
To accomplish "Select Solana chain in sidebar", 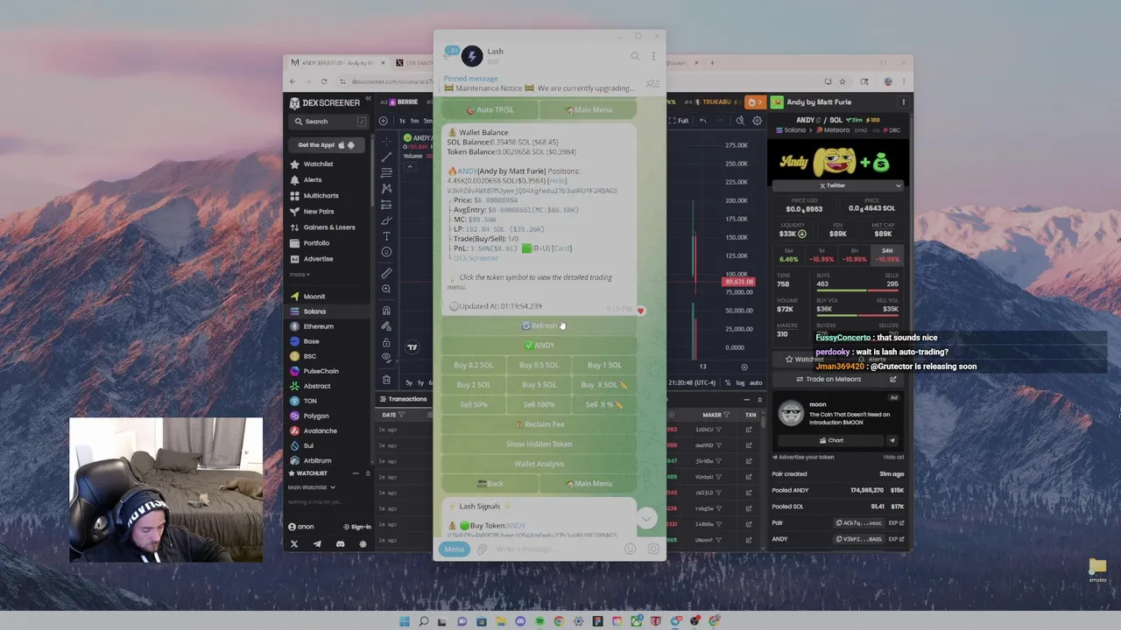I will [x=314, y=311].
